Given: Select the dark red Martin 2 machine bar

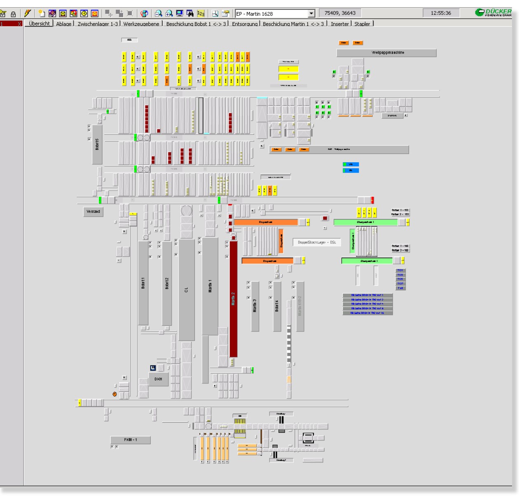Looking at the screenshot, I should (x=233, y=298).
